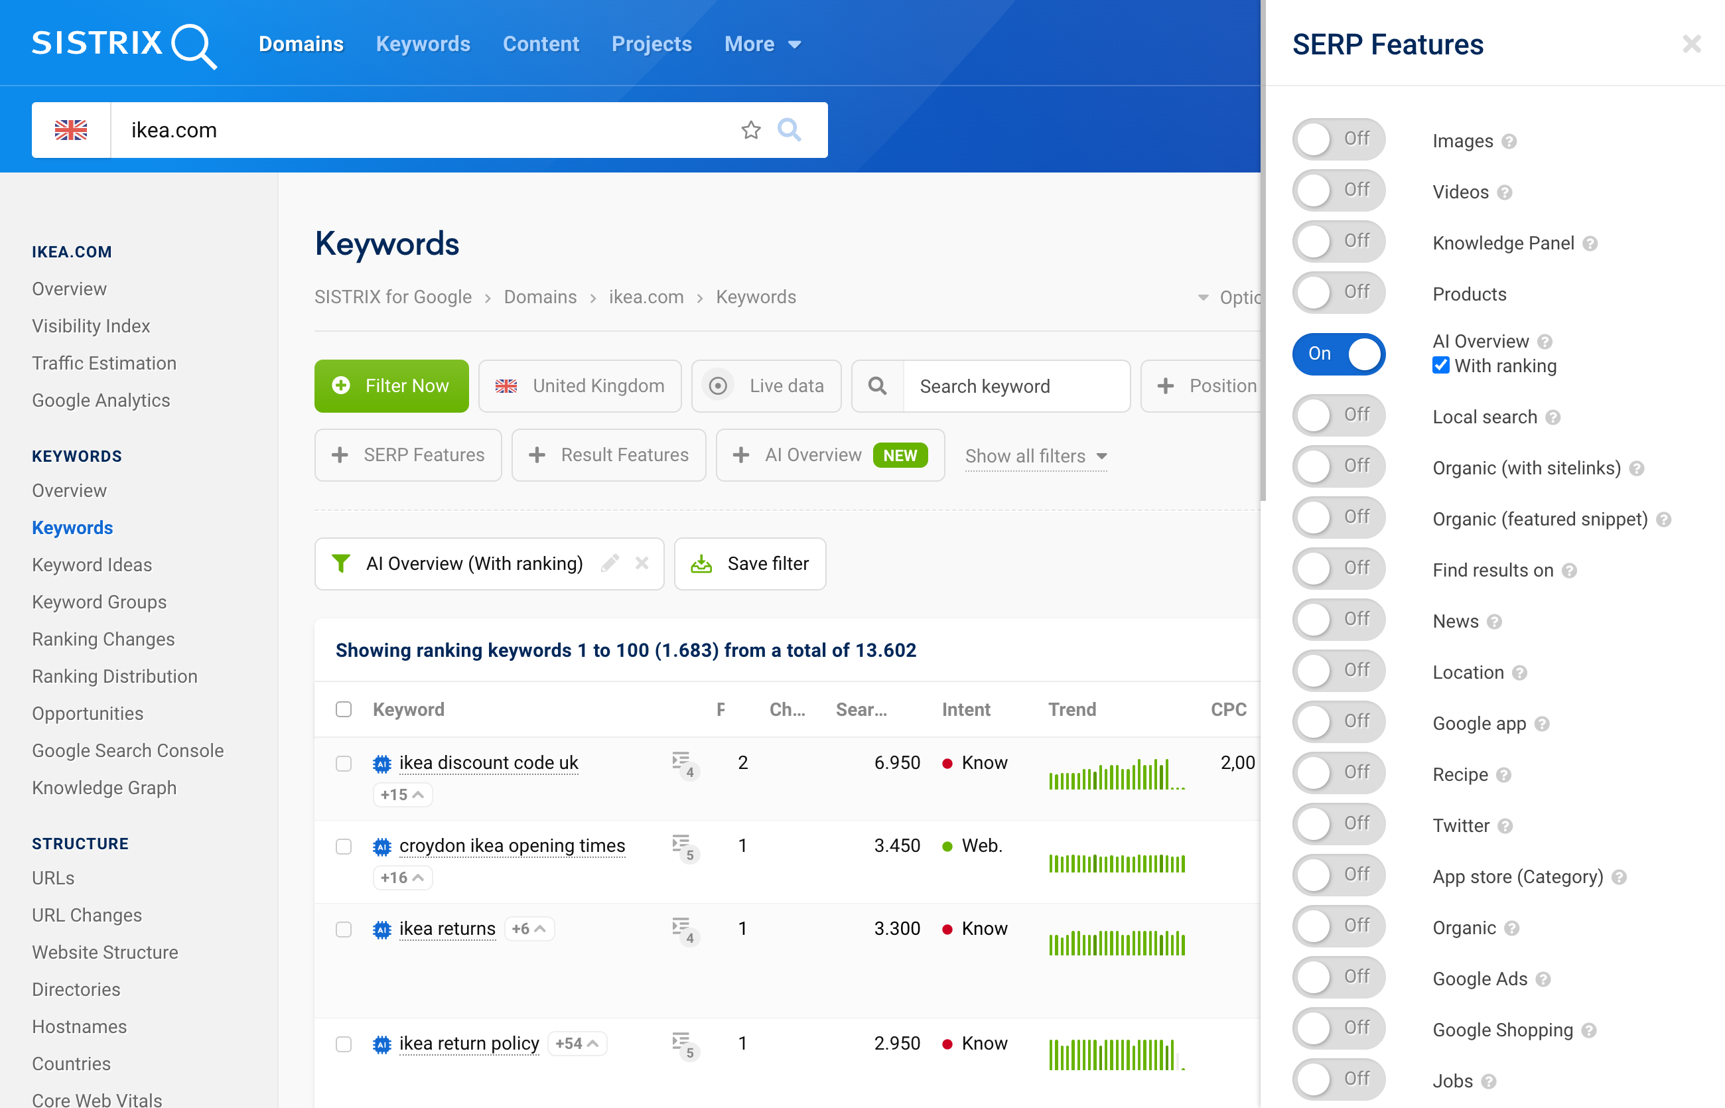1725x1108 pixels.
Task: Toggle the Images SERP feature switch
Action: (x=1339, y=139)
